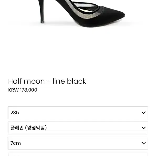Click the word black in product title
Viewport: 156px width, 156px height.
click(x=76, y=81)
